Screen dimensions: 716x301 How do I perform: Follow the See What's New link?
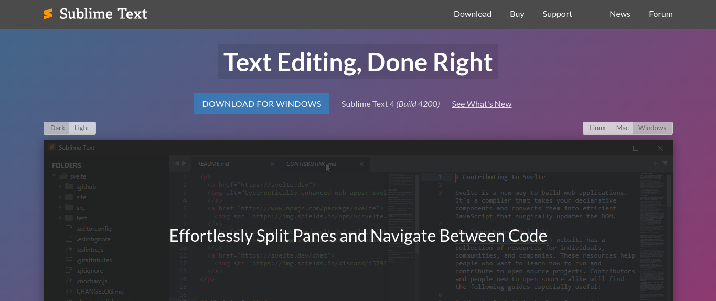(482, 104)
